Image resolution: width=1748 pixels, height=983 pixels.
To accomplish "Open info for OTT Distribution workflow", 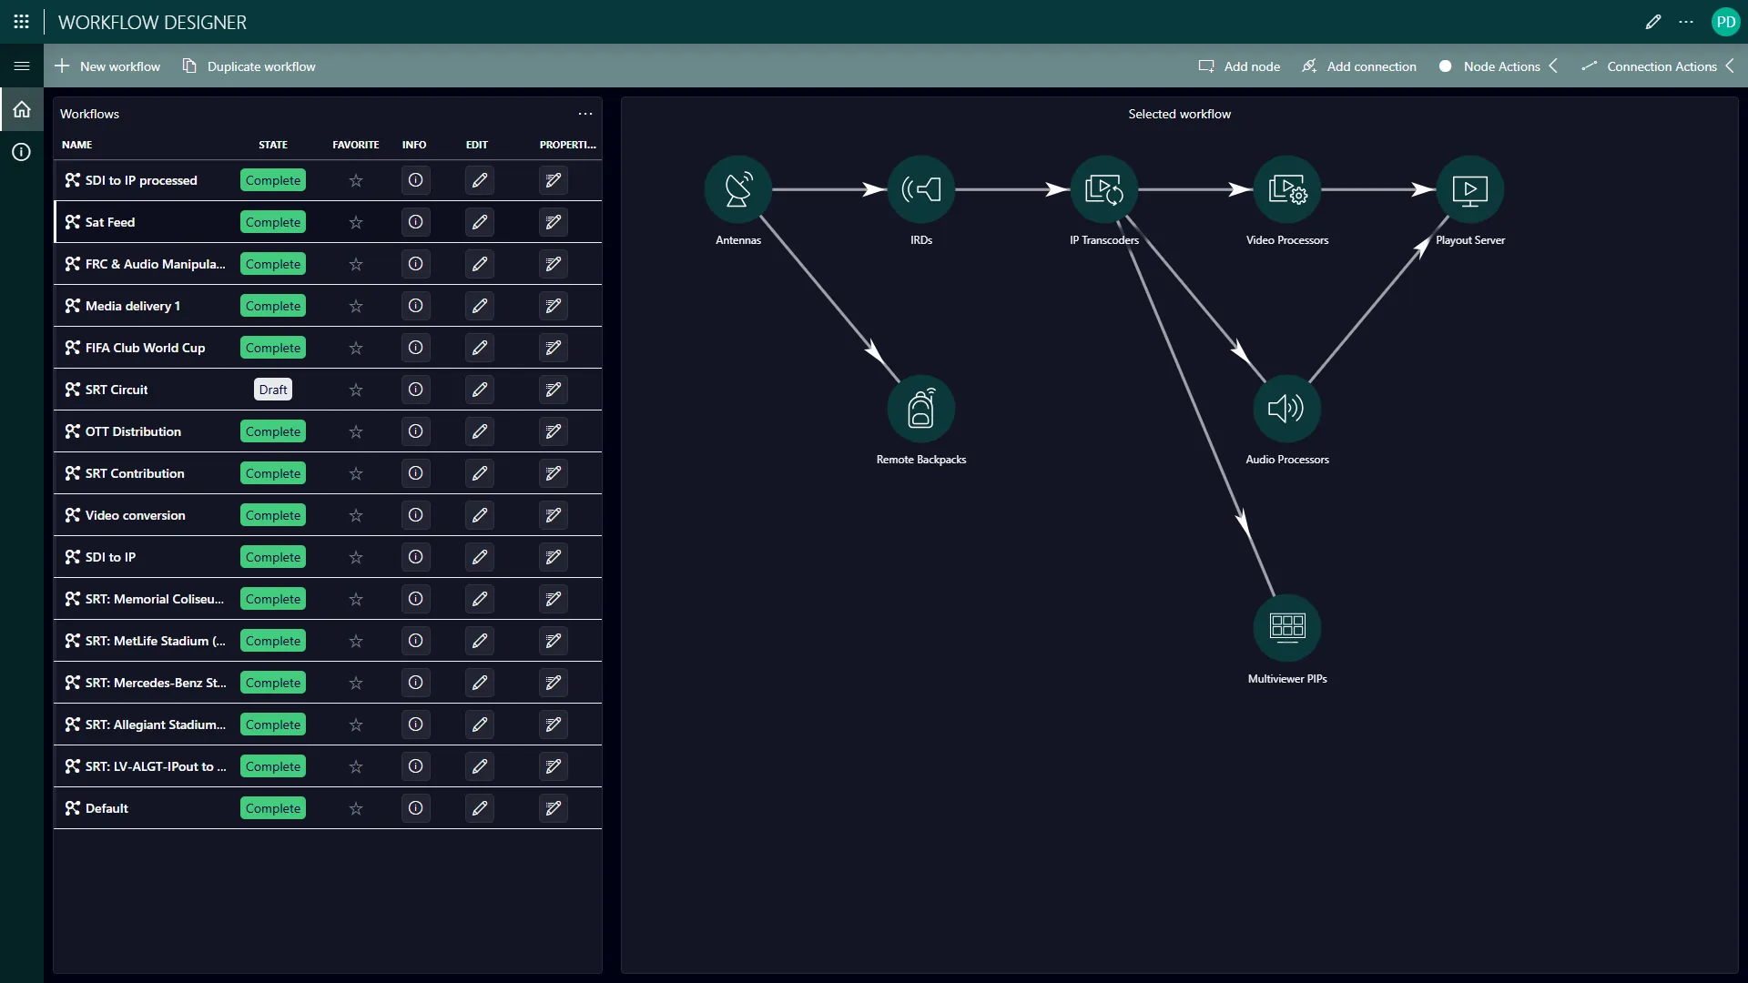I will [415, 431].
